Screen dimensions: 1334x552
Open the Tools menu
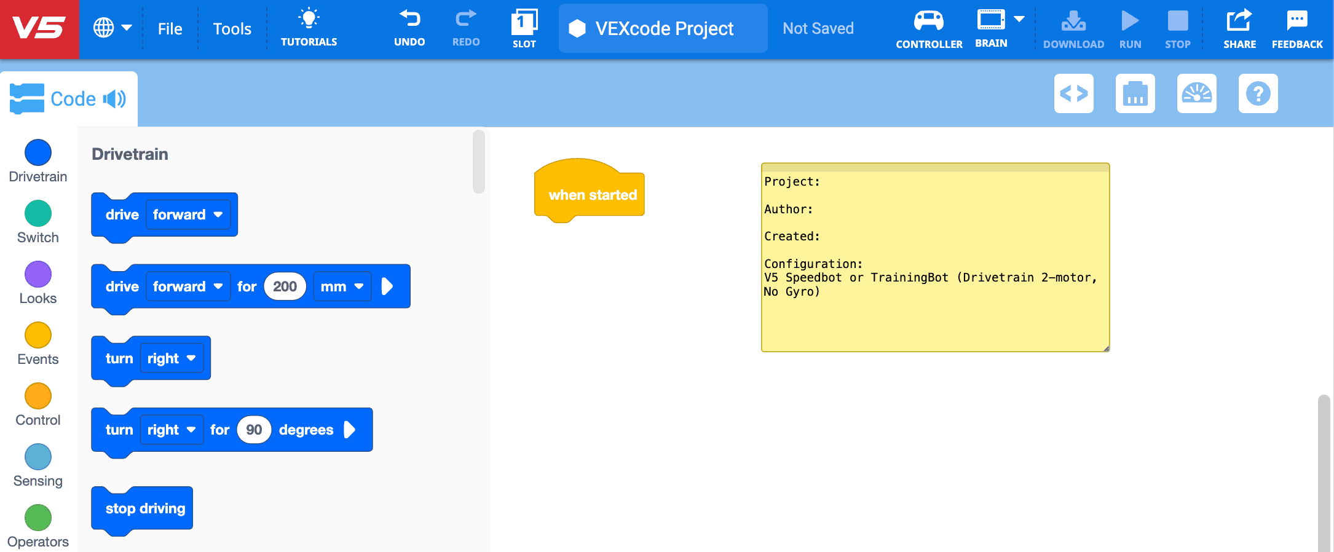click(x=232, y=29)
